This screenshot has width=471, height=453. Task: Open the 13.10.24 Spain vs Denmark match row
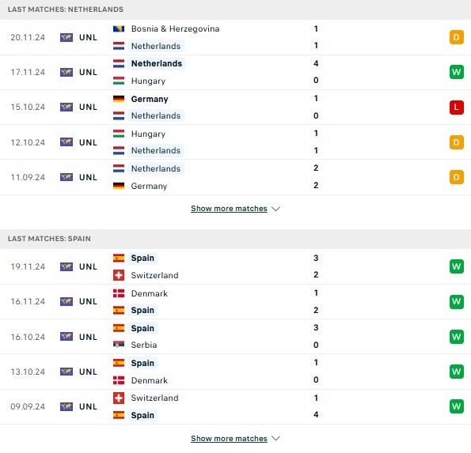pos(236,372)
